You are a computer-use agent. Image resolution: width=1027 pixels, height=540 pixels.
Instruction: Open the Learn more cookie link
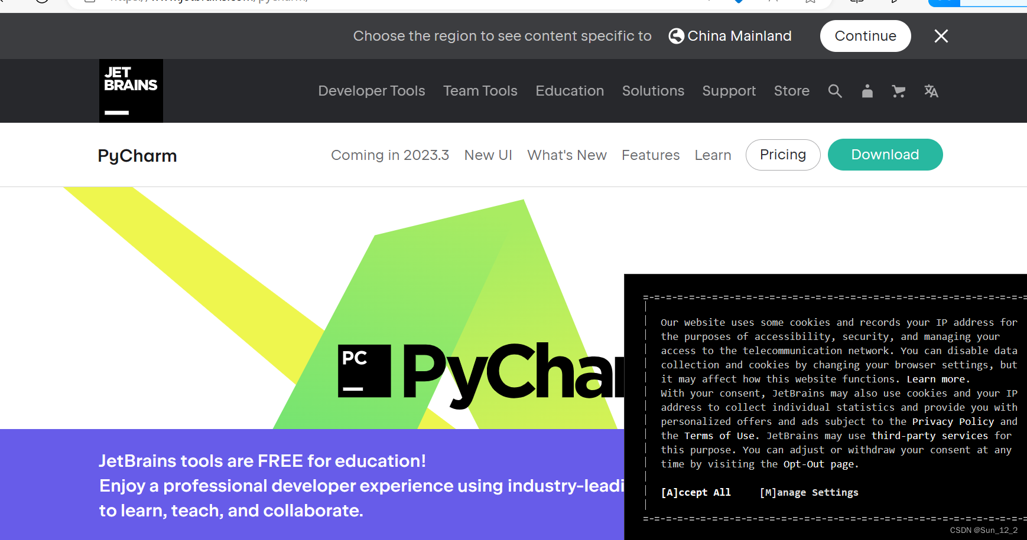(935, 379)
